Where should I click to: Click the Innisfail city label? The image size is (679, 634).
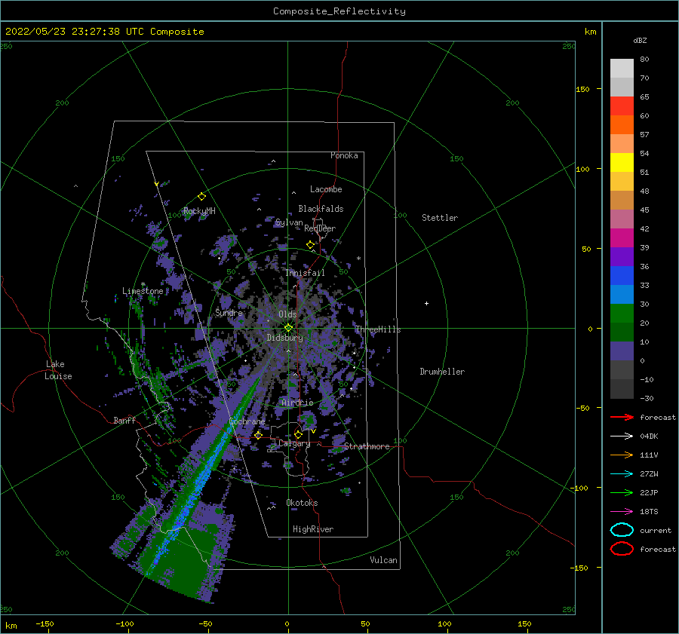point(305,273)
